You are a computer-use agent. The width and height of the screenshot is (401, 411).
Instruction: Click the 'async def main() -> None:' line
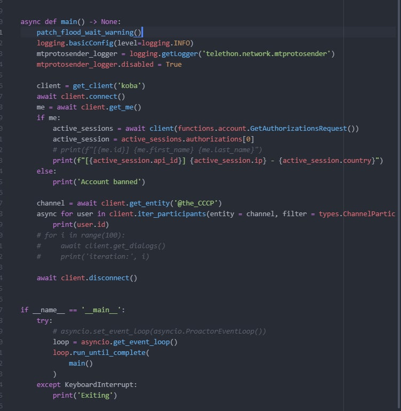point(71,22)
